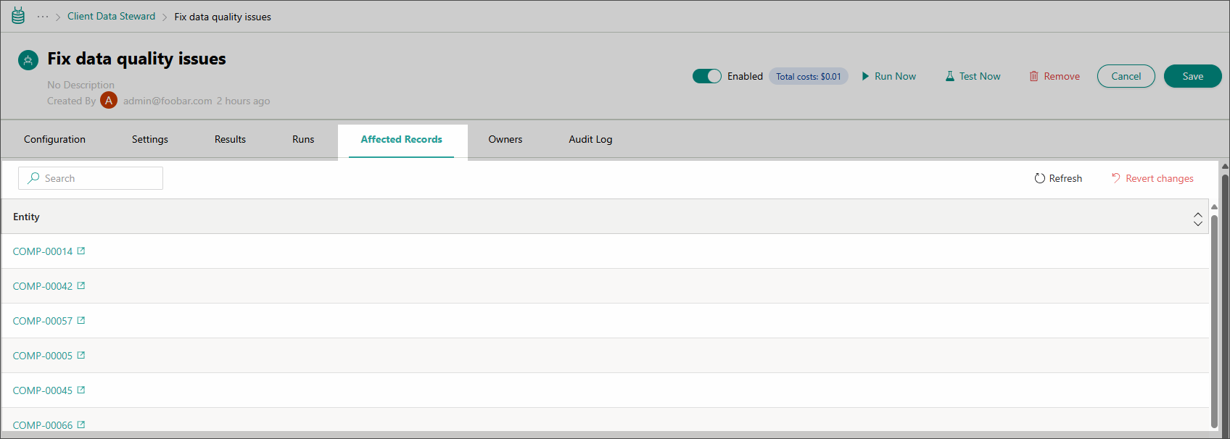
Task: Click the Client Data Steward breadcrumb link
Action: click(x=111, y=17)
